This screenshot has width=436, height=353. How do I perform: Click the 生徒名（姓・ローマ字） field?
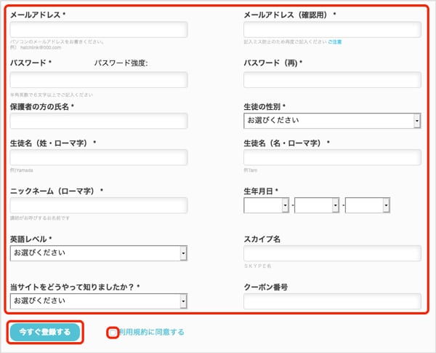pos(99,158)
